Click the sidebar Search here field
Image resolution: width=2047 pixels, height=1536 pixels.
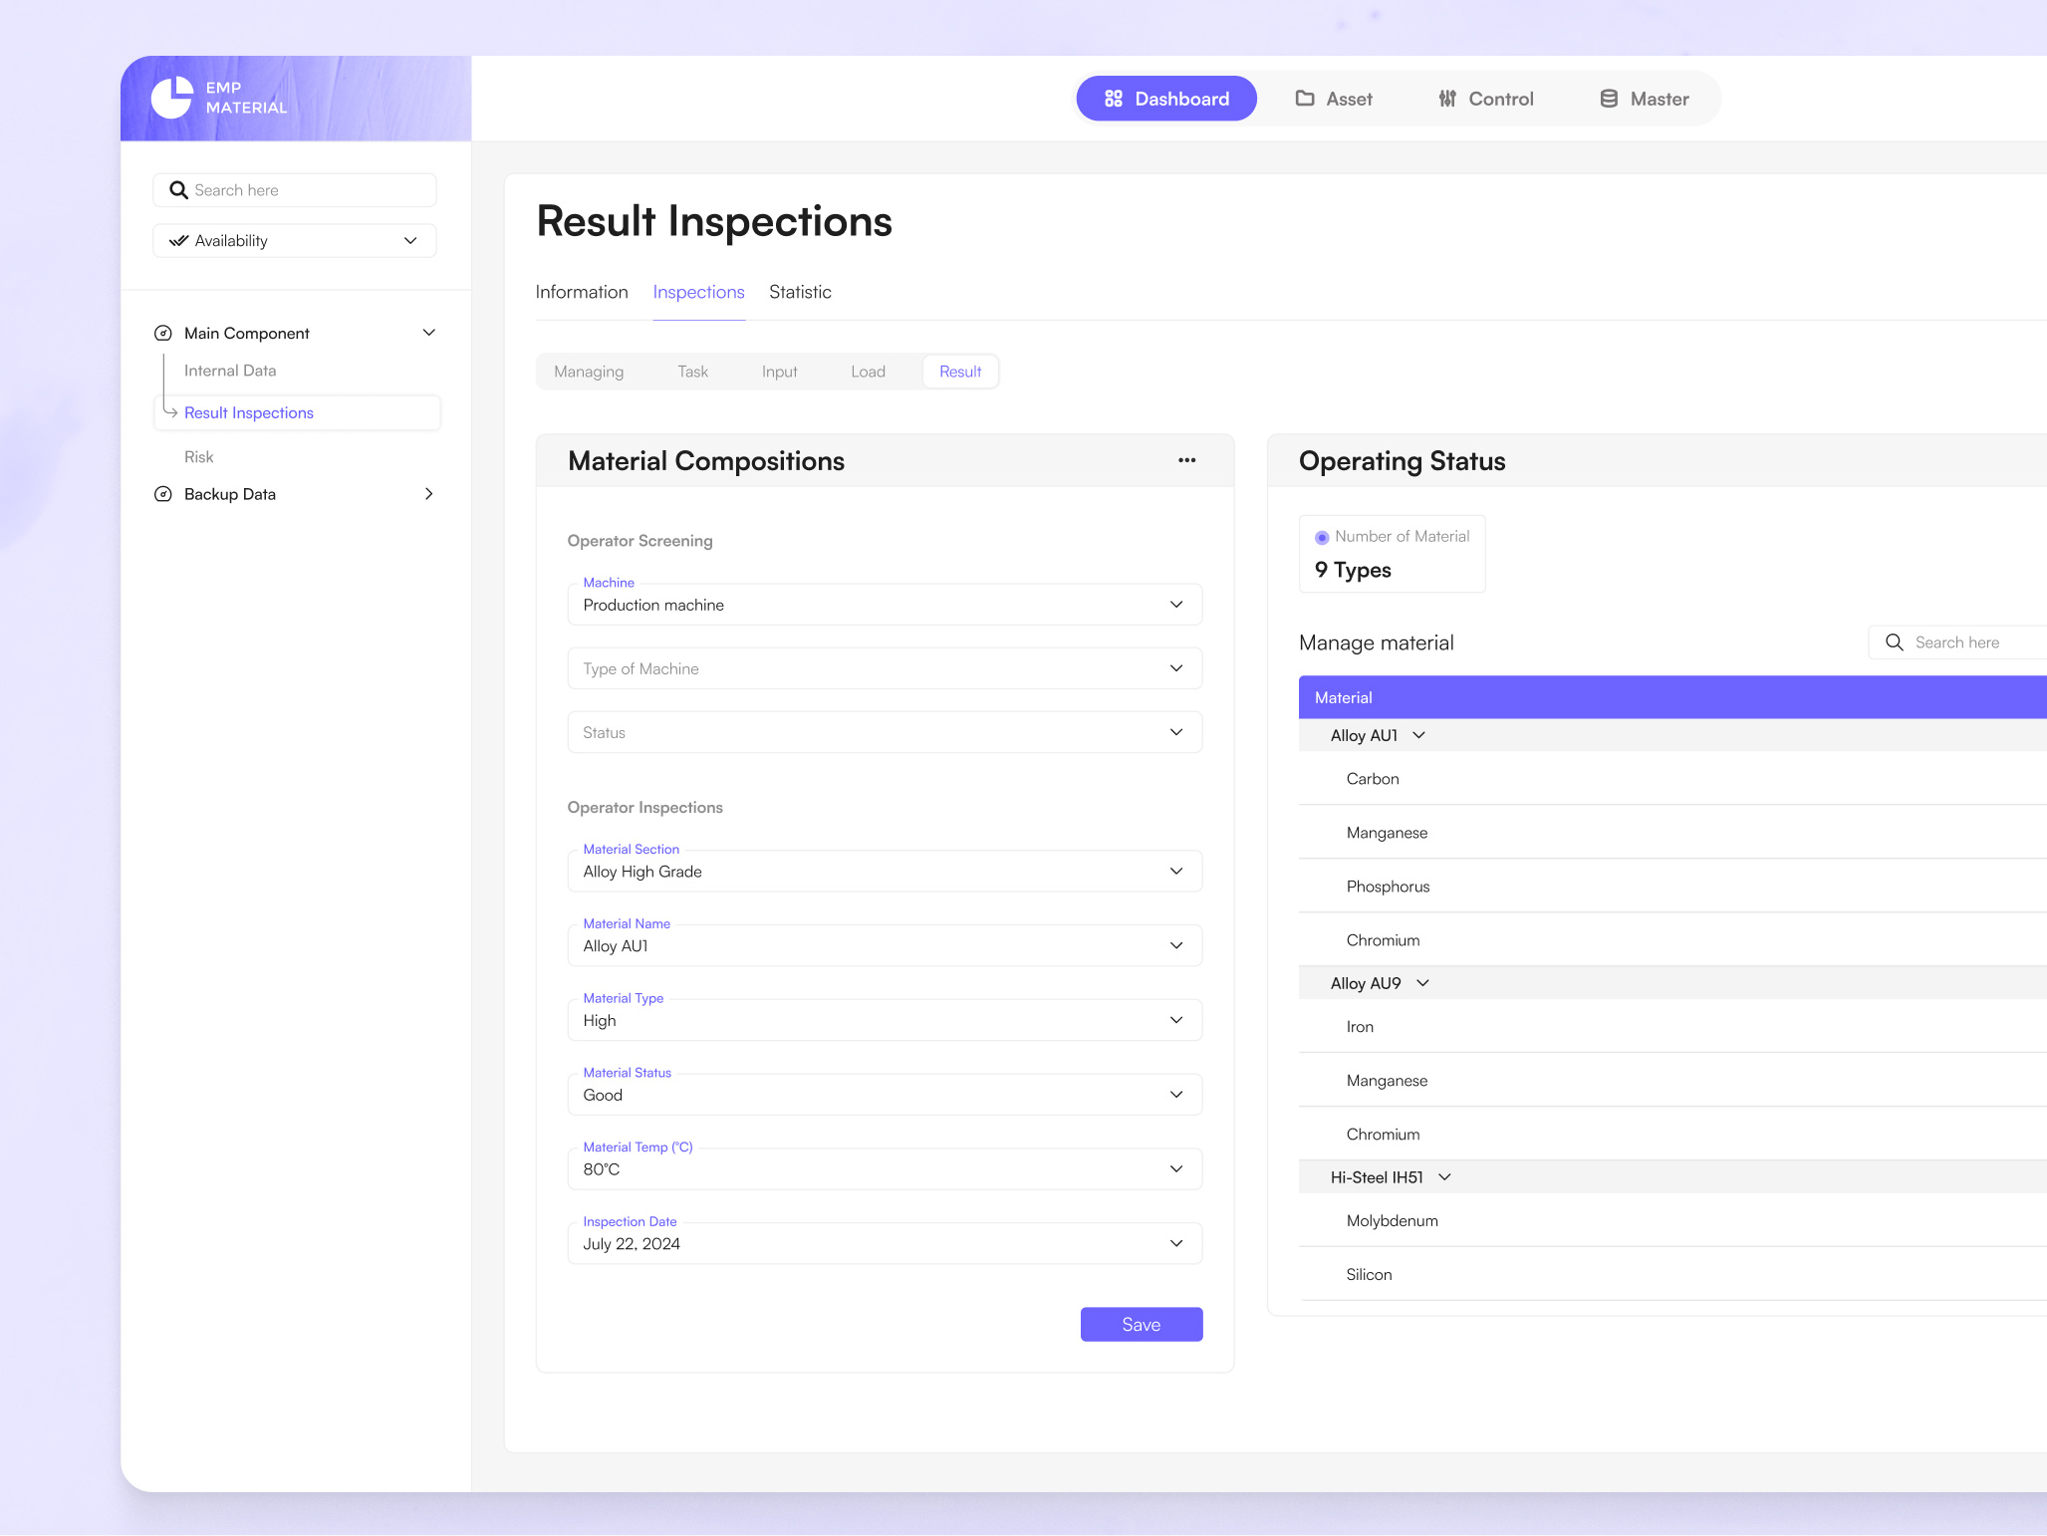click(295, 190)
